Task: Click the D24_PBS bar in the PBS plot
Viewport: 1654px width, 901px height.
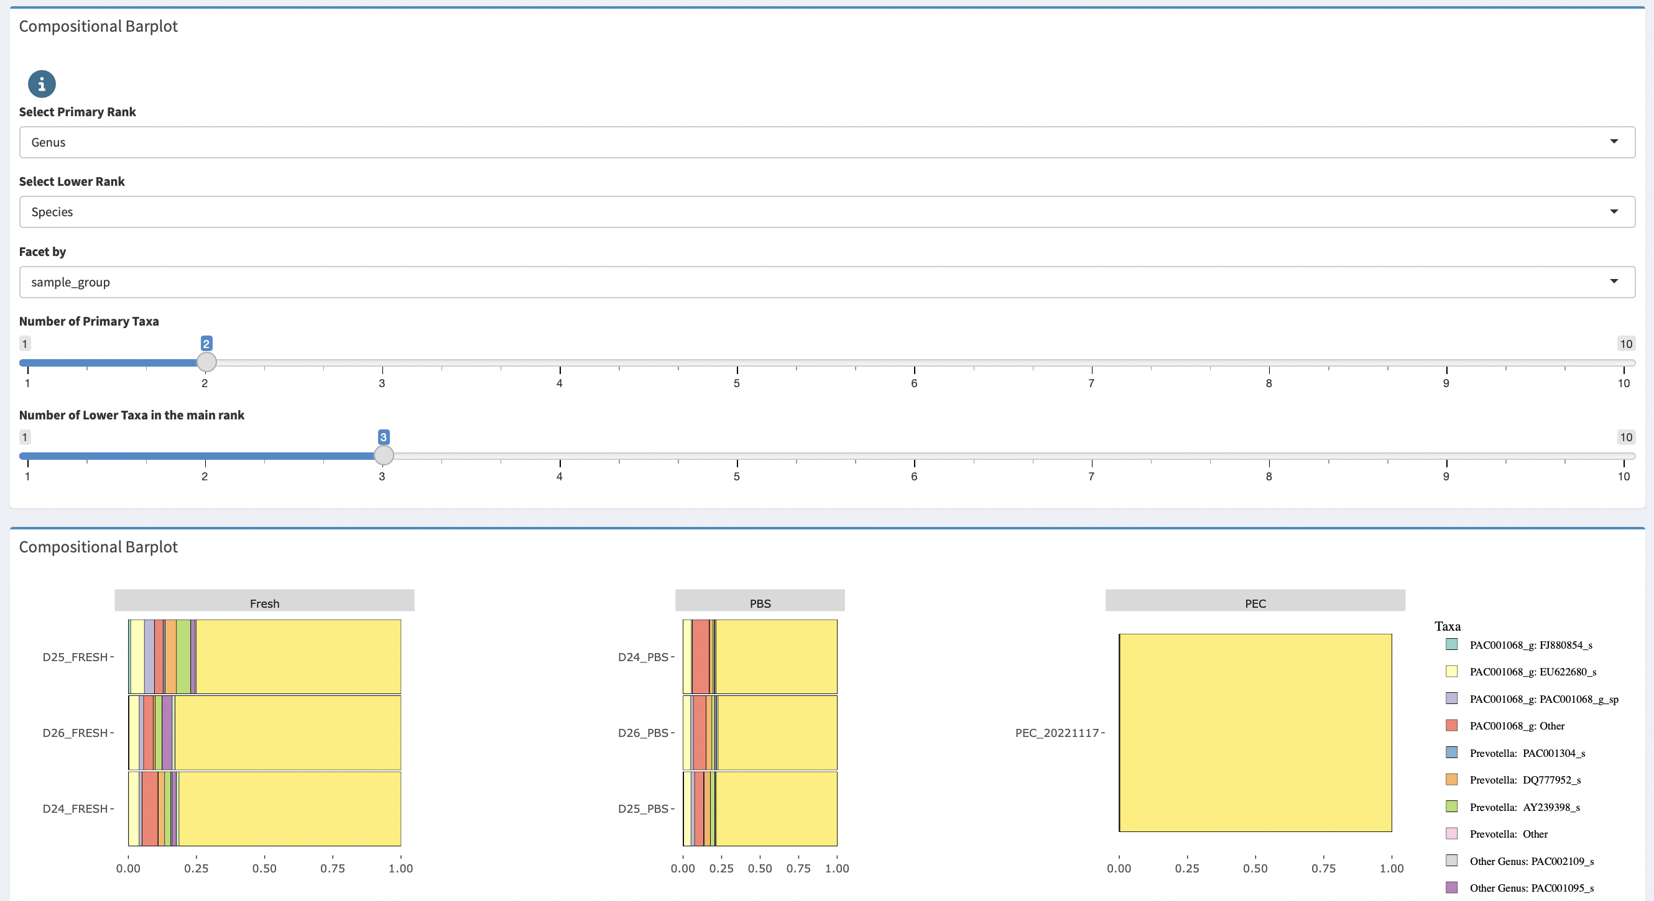Action: [760, 657]
